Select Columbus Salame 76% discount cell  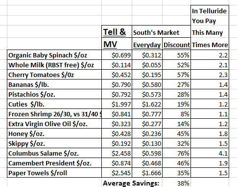176,153
